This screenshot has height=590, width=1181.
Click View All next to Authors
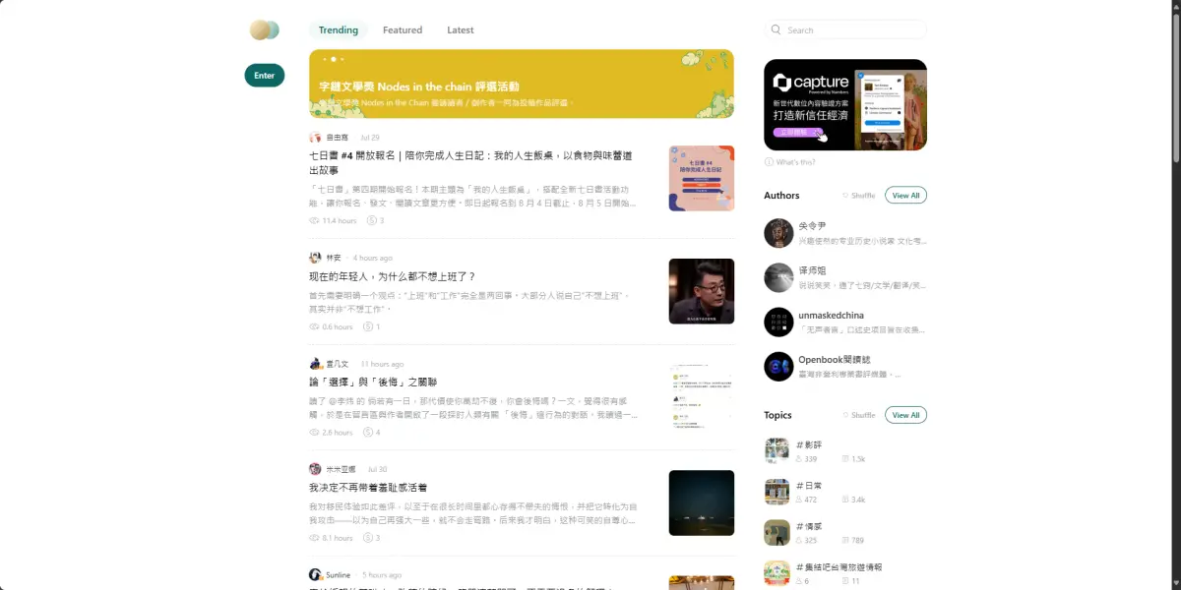click(905, 196)
